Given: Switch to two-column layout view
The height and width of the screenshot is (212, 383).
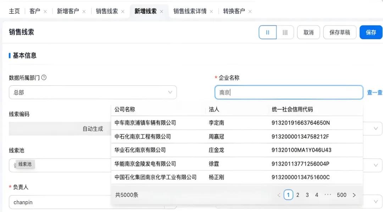Looking at the screenshot, I should [268, 32].
